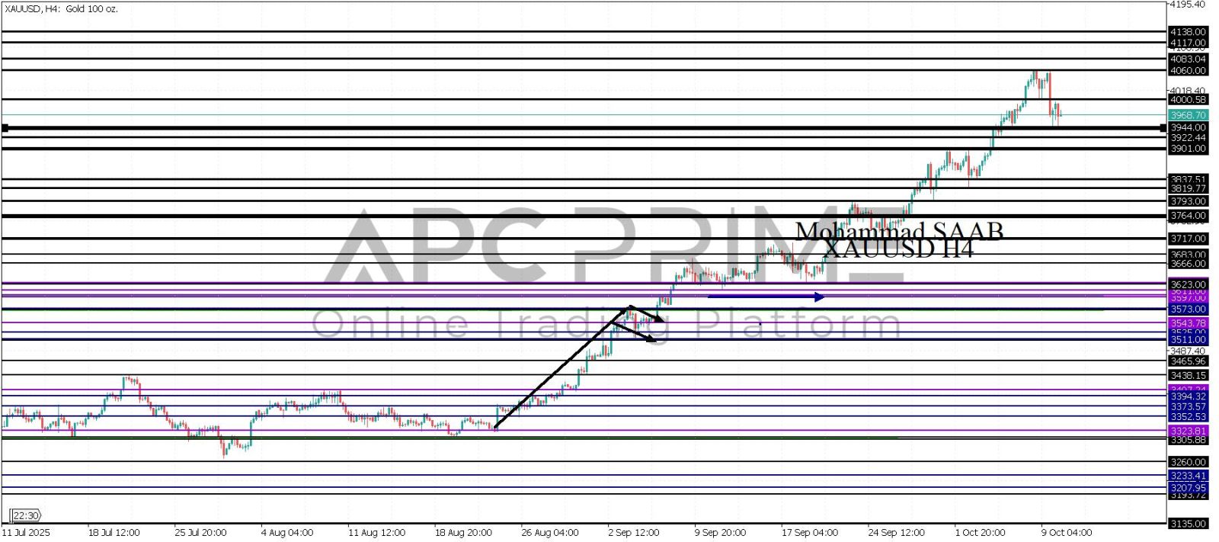The width and height of the screenshot is (1219, 542).
Task: Select the 3438.15 price level label
Action: click(x=1188, y=375)
